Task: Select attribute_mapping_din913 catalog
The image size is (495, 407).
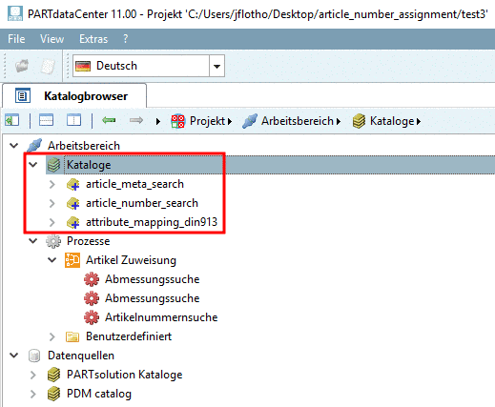Action: tap(152, 222)
